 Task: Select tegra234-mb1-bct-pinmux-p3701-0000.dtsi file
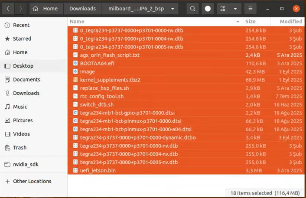[x=186, y=121]
